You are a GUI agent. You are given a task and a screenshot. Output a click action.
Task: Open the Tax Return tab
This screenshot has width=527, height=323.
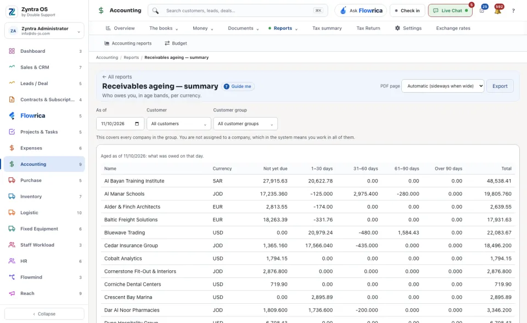368,28
